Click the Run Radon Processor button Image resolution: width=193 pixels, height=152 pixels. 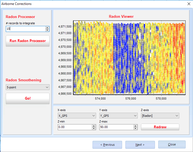[28, 41]
